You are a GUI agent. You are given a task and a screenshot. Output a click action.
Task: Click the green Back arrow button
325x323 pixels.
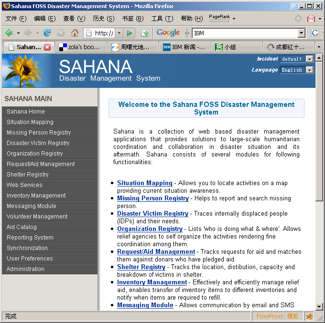tap(9, 33)
